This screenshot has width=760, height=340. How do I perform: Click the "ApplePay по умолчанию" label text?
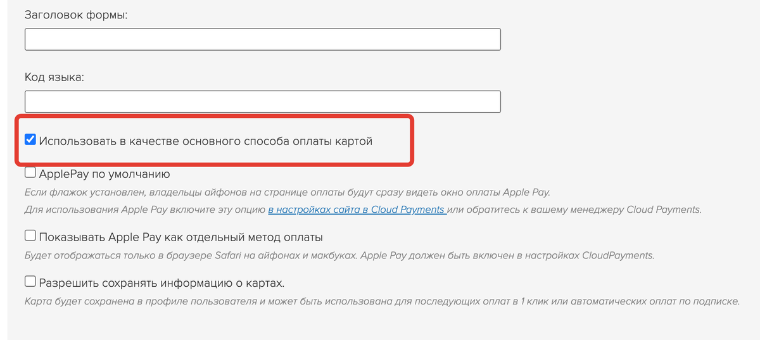point(104,173)
